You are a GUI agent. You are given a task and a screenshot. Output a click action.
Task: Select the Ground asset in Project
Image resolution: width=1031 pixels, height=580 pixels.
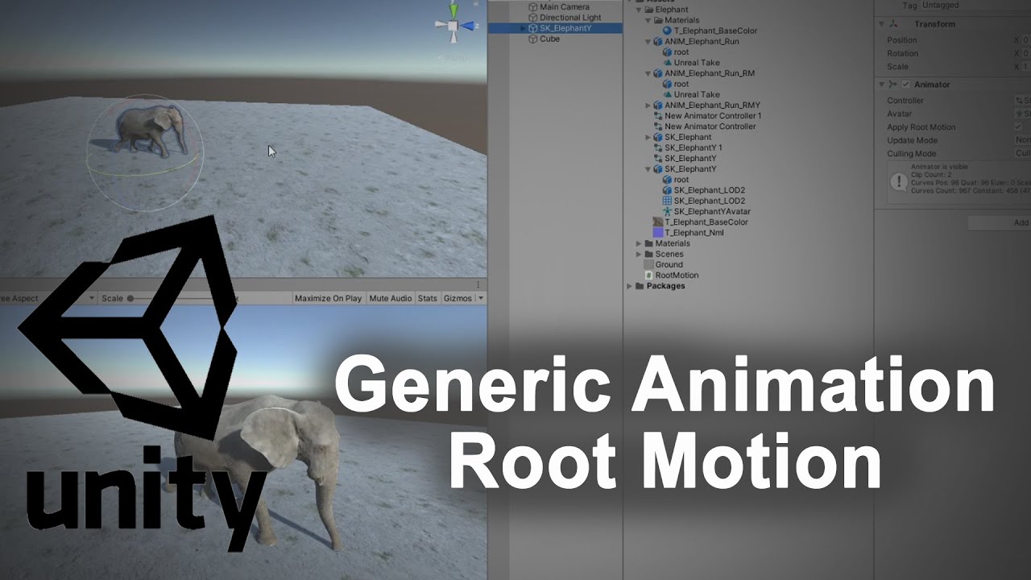pyautogui.click(x=669, y=264)
